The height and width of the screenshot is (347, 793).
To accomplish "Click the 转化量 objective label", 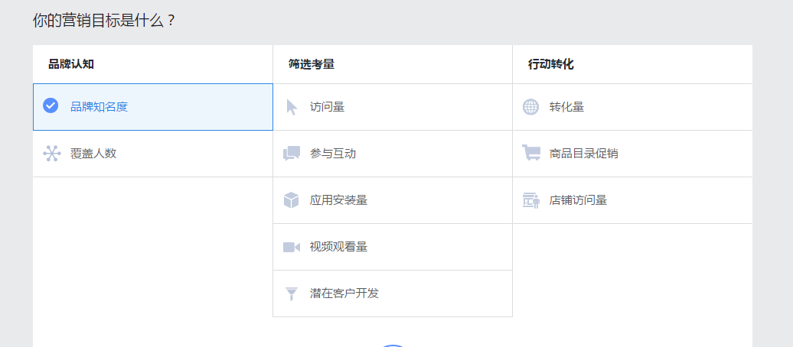I will [x=566, y=107].
